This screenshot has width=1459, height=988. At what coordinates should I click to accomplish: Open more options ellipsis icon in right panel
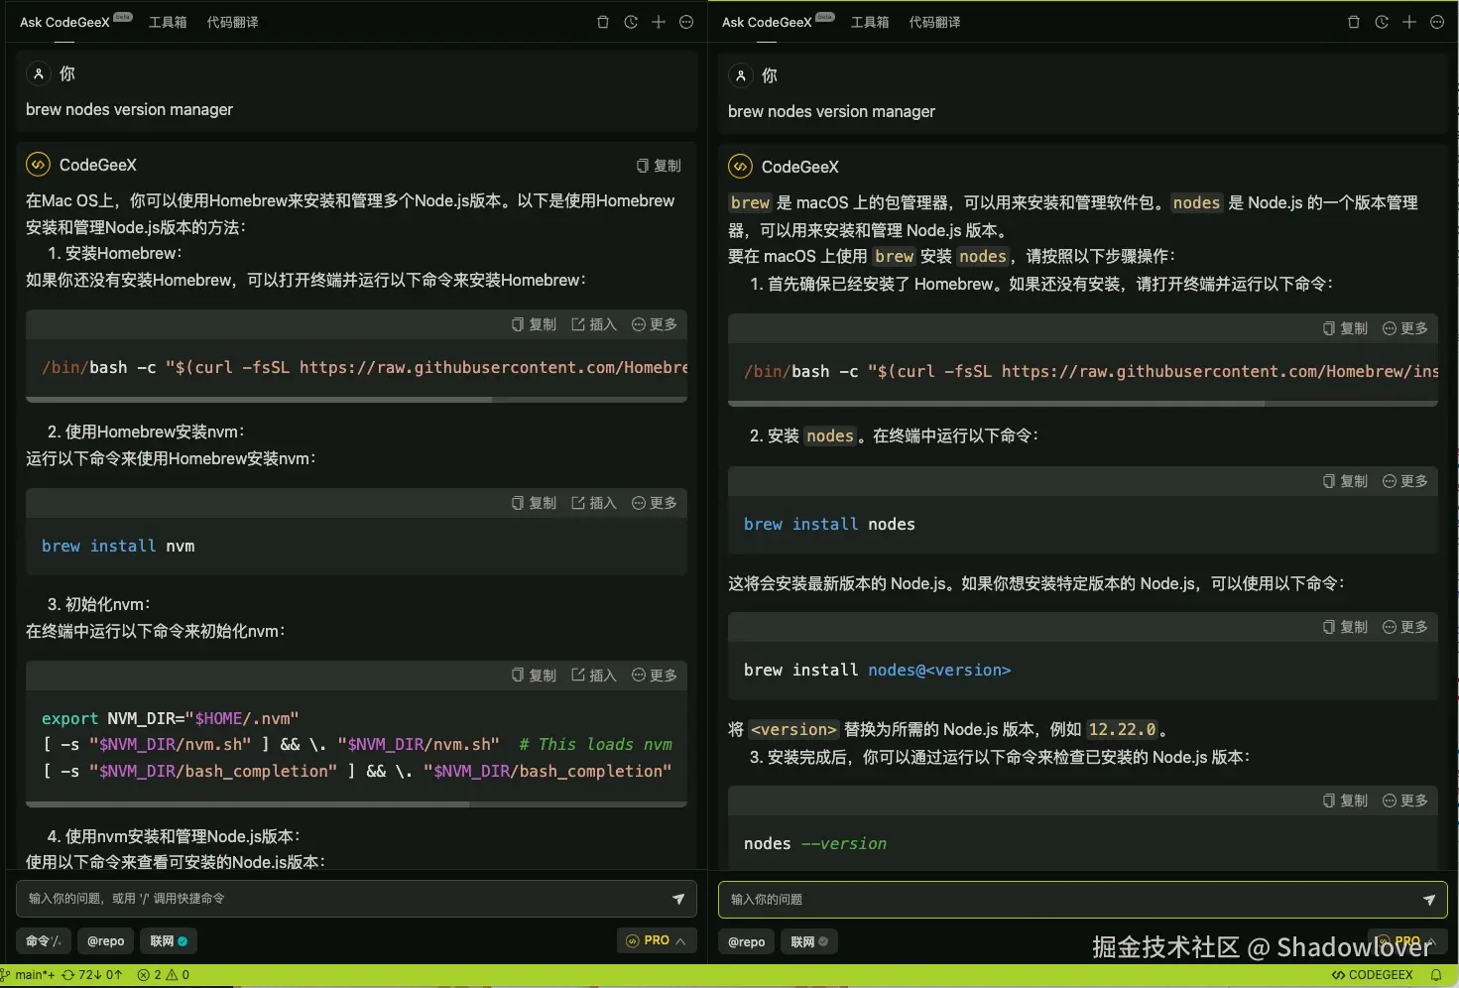[1437, 22]
